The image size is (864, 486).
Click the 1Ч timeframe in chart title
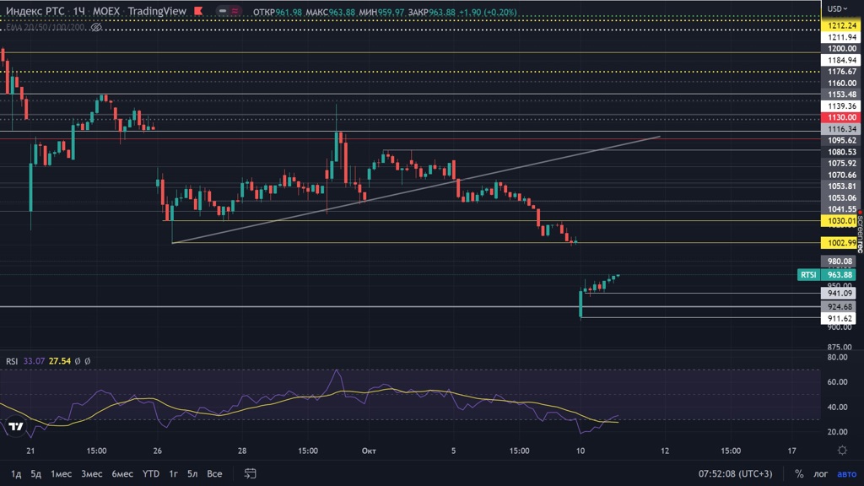click(79, 11)
